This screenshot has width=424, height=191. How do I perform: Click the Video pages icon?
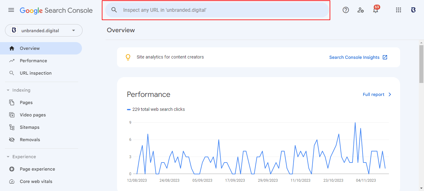12,115
